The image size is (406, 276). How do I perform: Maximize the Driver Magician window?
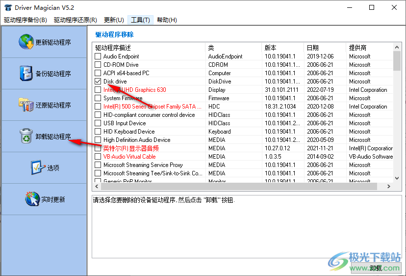click(372, 7)
